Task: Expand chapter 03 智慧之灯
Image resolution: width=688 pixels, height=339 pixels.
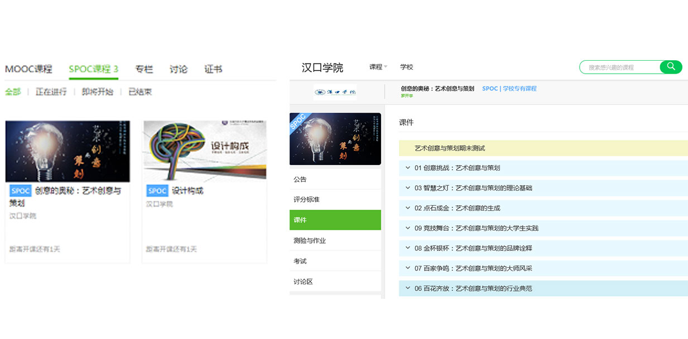Action: click(x=543, y=188)
